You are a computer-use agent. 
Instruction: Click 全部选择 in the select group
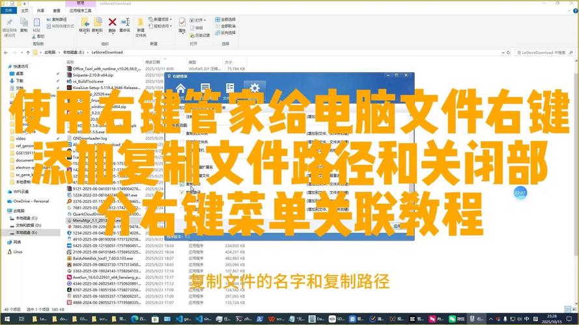coord(225,19)
